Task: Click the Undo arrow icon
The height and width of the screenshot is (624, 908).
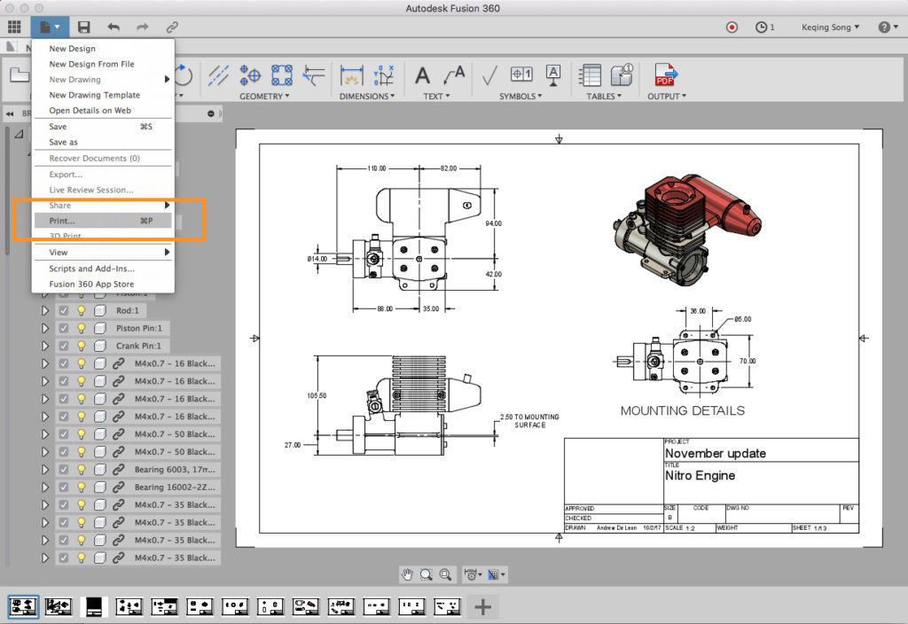Action: (113, 27)
